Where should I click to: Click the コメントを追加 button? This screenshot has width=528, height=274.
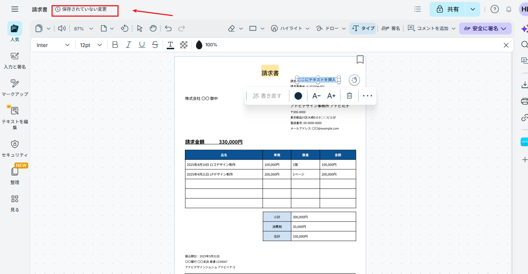pos(428,29)
